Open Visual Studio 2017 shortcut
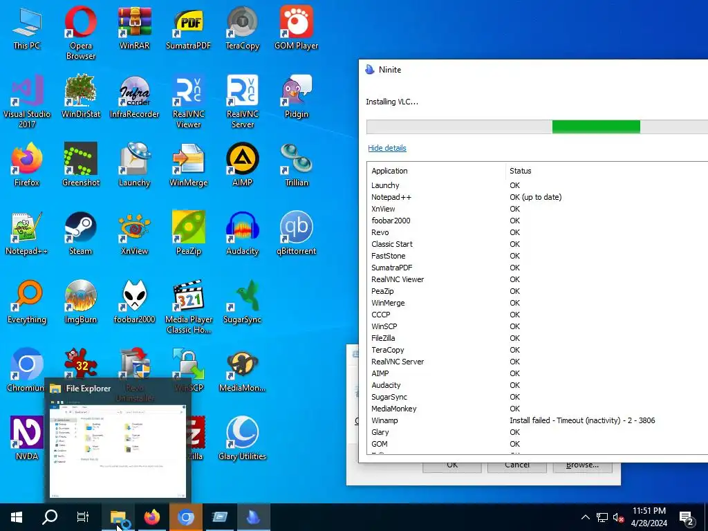The height and width of the screenshot is (531, 708). tap(27, 102)
